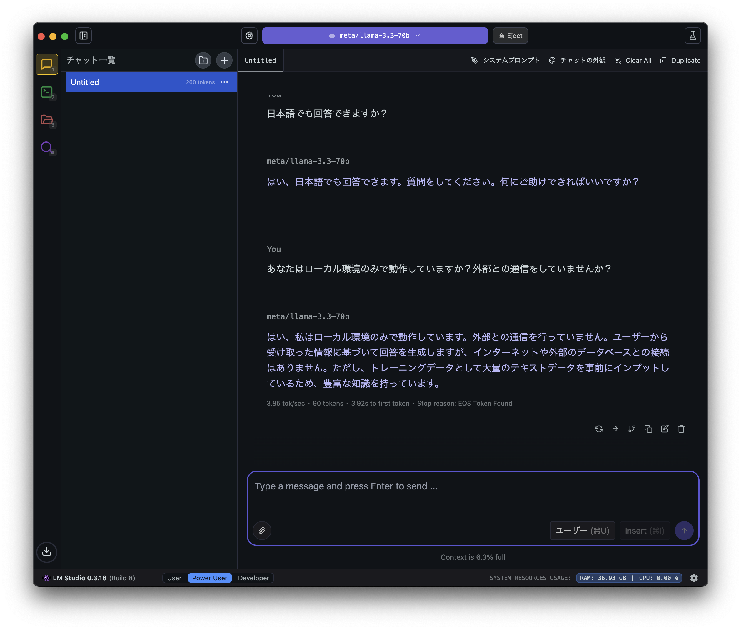Open the Untitled chat options menu
This screenshot has width=741, height=630.
click(224, 82)
